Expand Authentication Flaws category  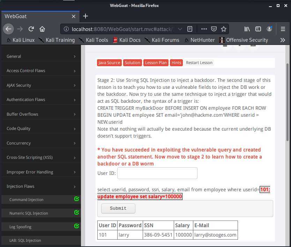coord(42,100)
